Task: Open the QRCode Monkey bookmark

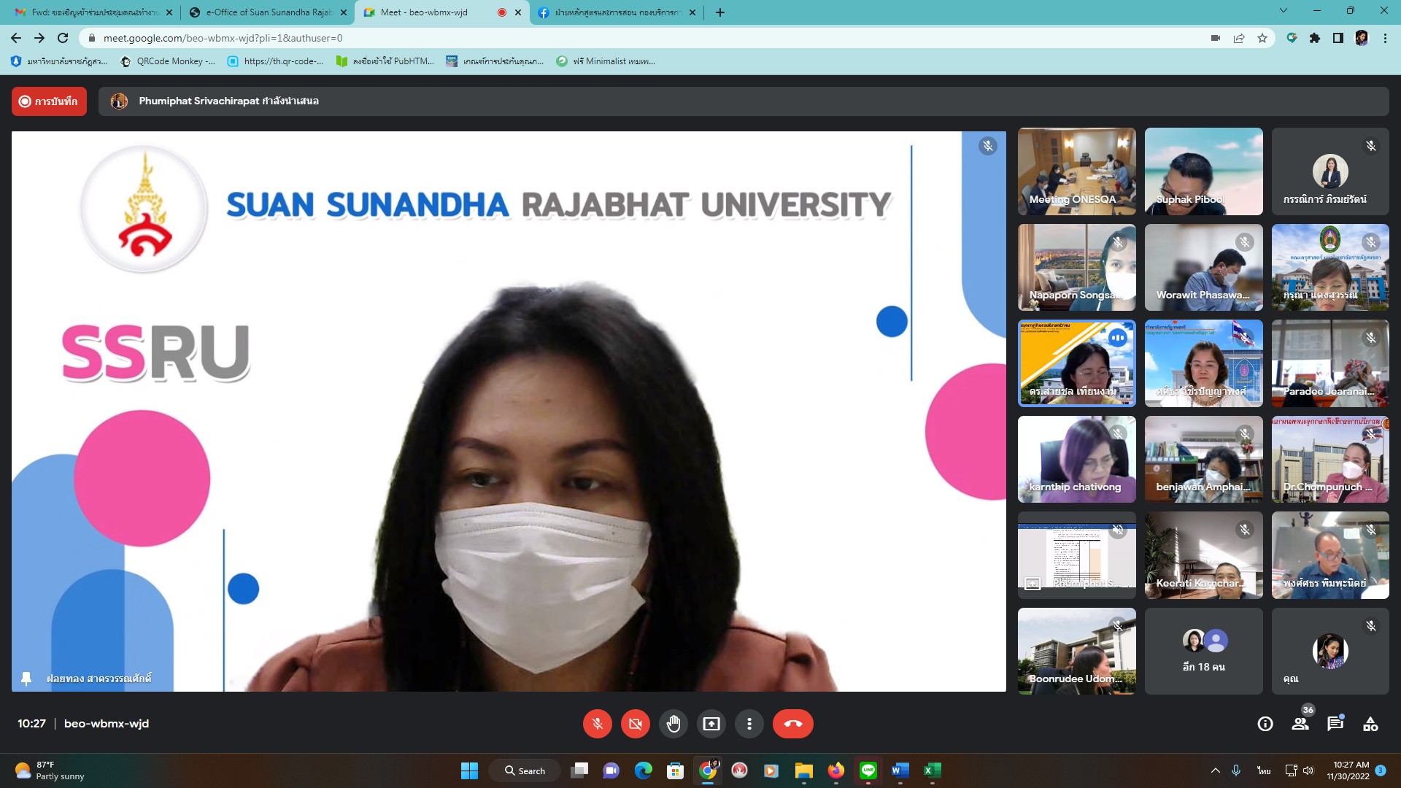Action: click(x=168, y=61)
